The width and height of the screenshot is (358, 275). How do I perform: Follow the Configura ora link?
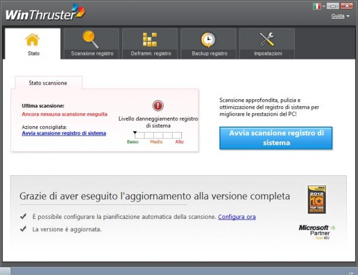[237, 217]
